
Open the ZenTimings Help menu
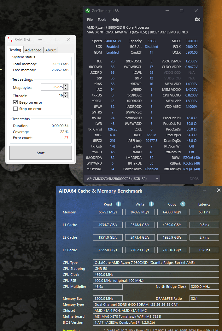tap(115, 20)
